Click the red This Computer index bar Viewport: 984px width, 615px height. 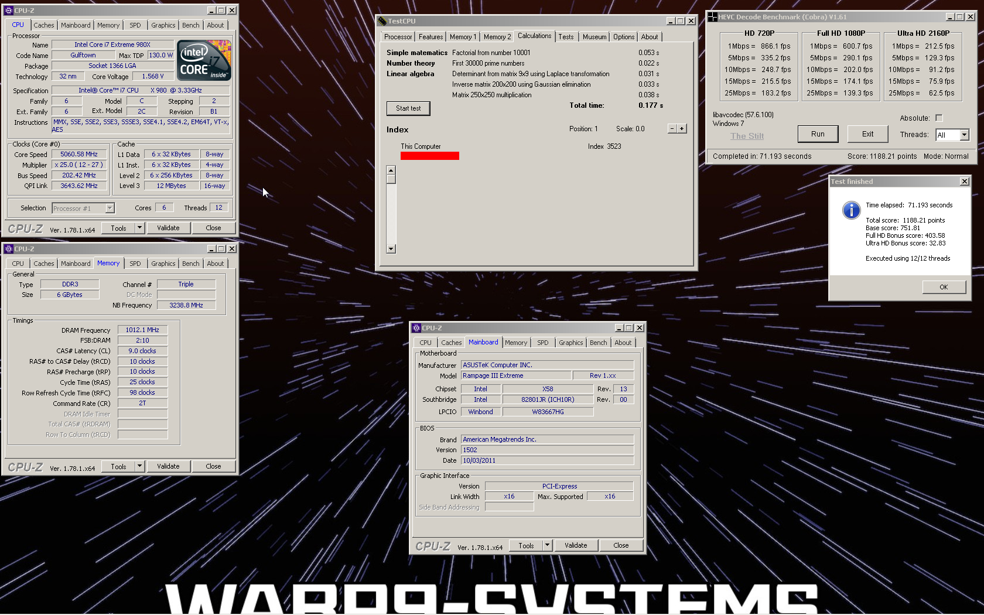pyautogui.click(x=429, y=156)
